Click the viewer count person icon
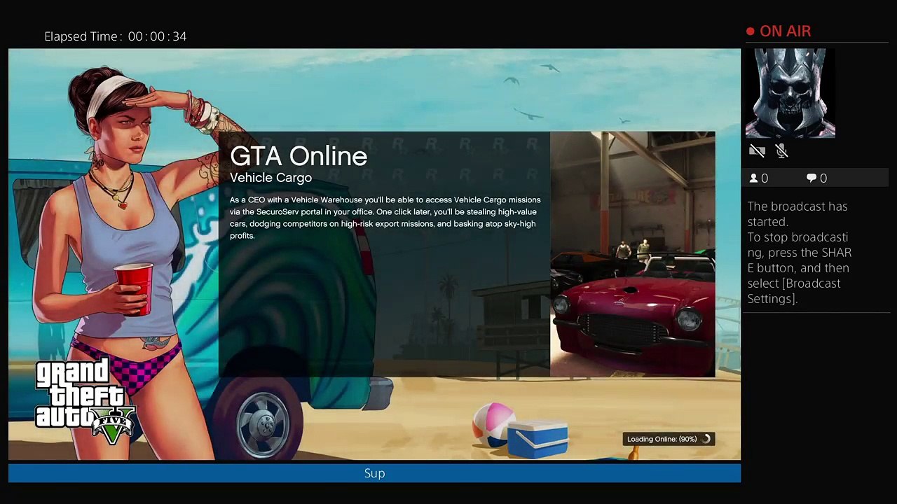This screenshot has width=897, height=504. 753,178
